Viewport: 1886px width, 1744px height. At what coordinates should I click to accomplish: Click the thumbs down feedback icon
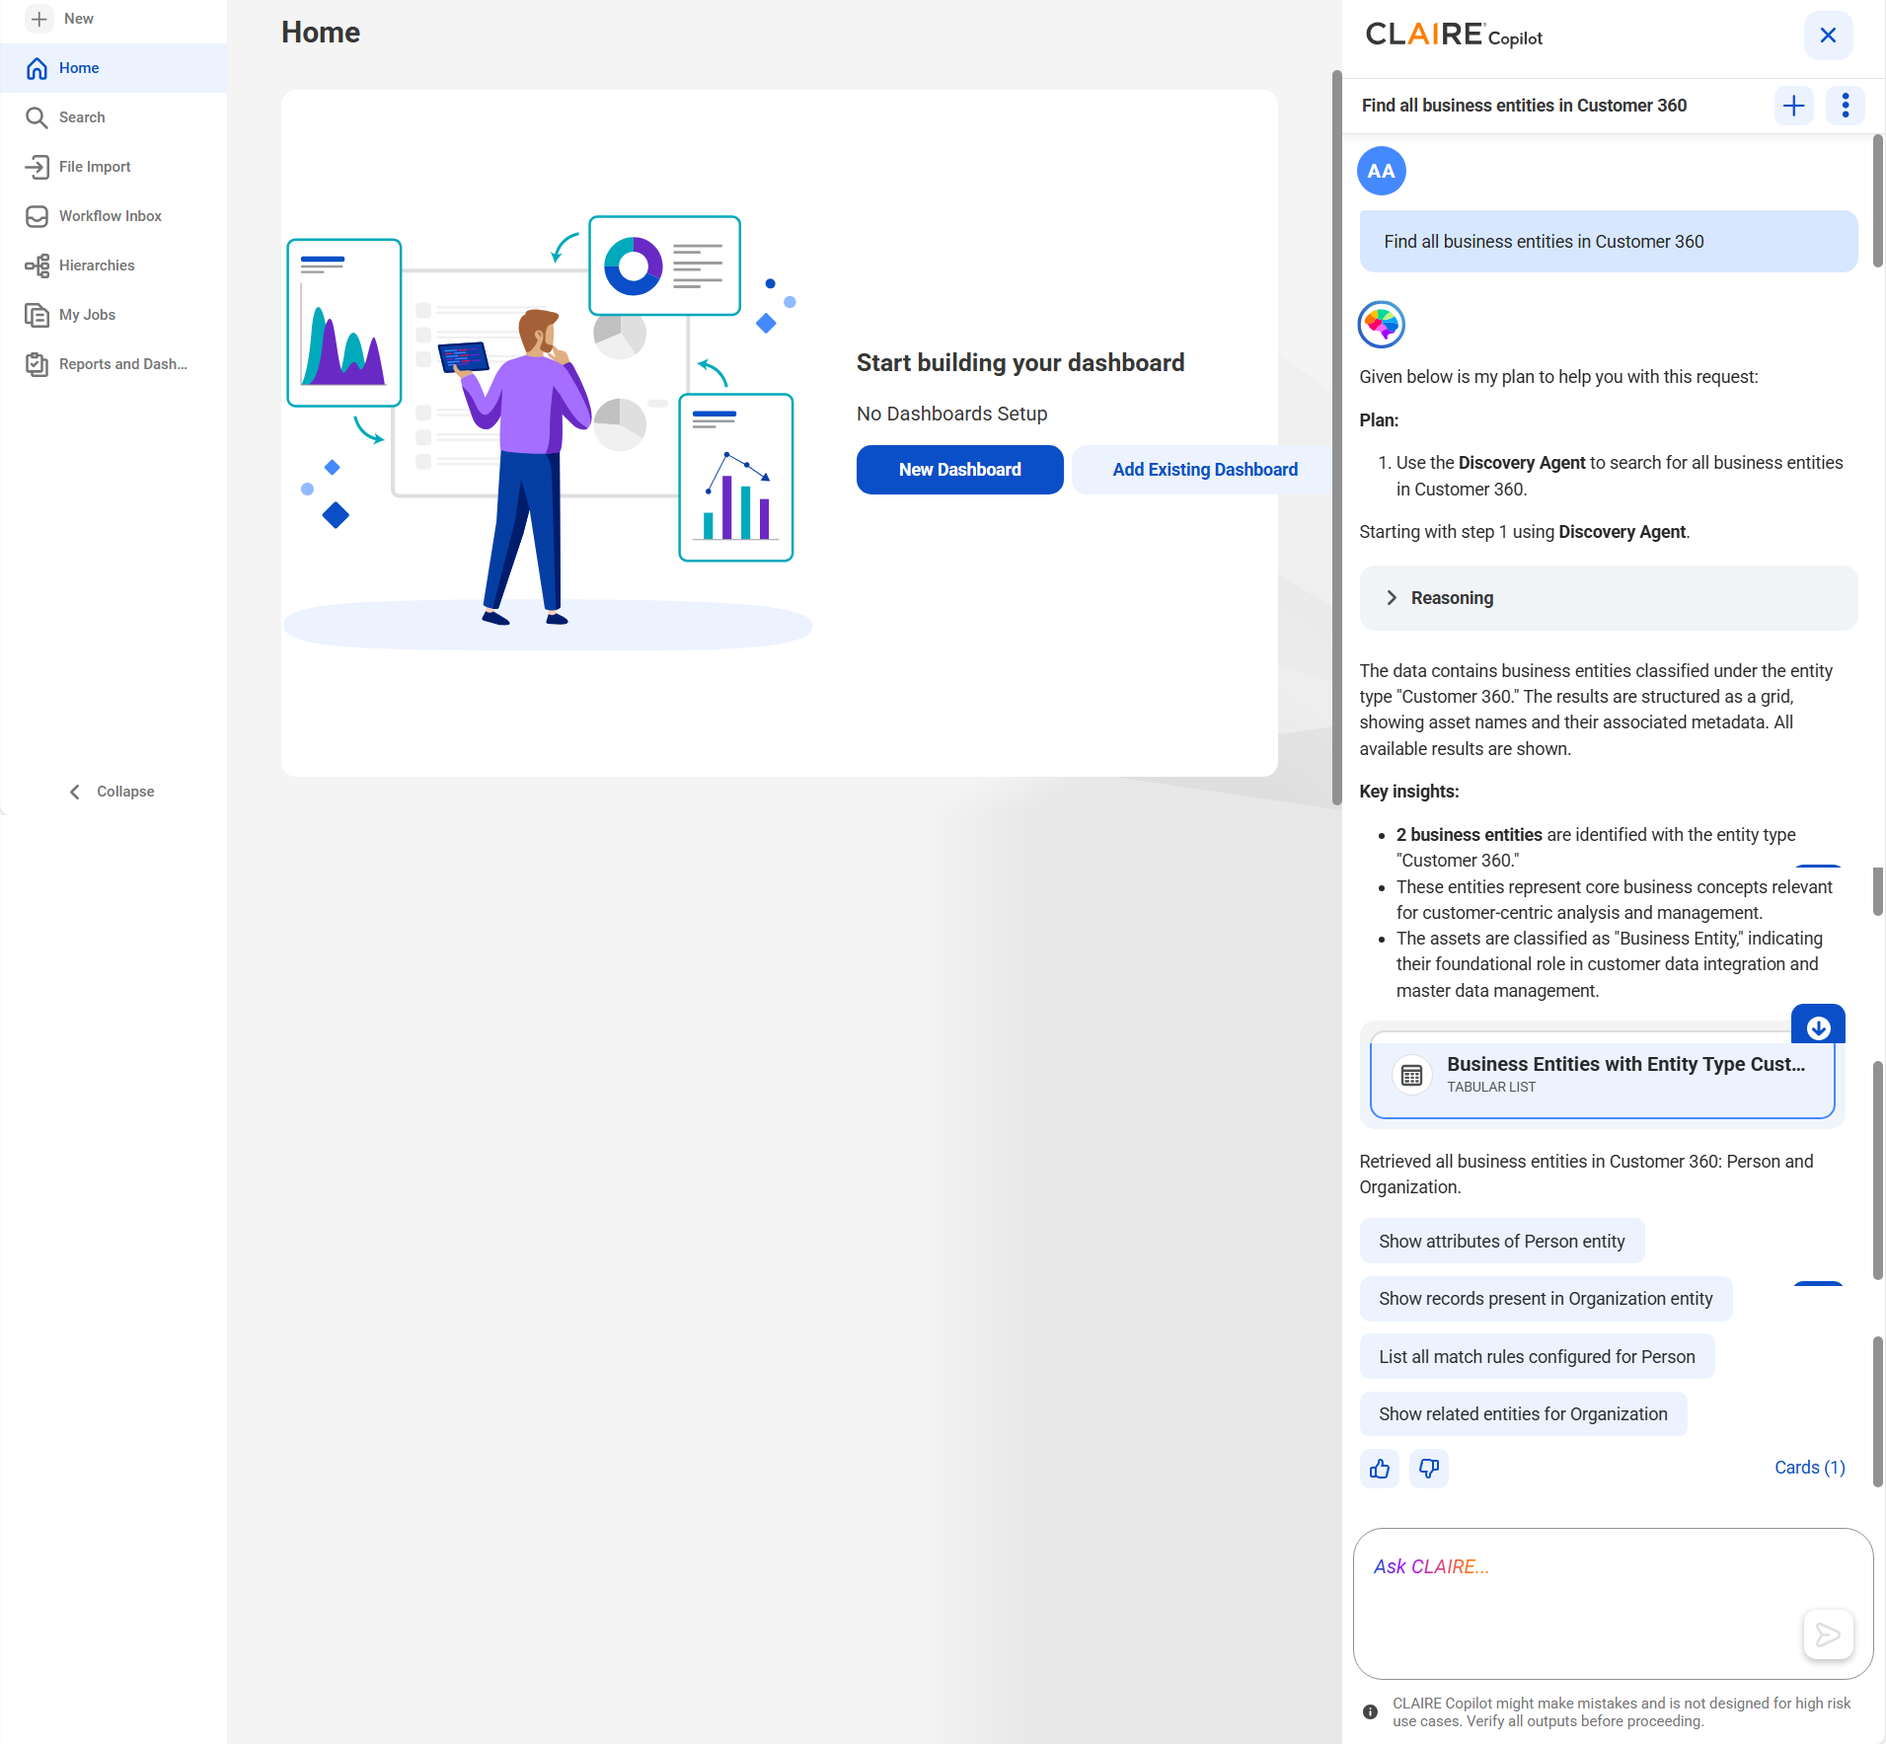click(x=1428, y=1469)
